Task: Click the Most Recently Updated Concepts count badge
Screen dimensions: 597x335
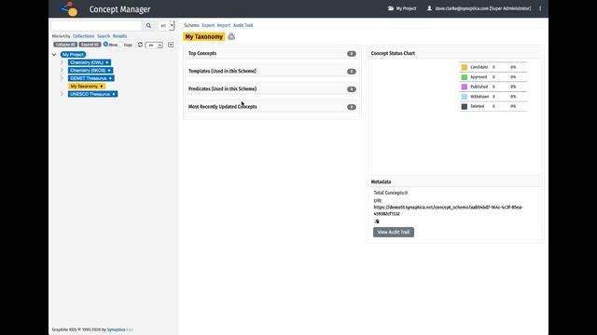Action: (x=352, y=107)
